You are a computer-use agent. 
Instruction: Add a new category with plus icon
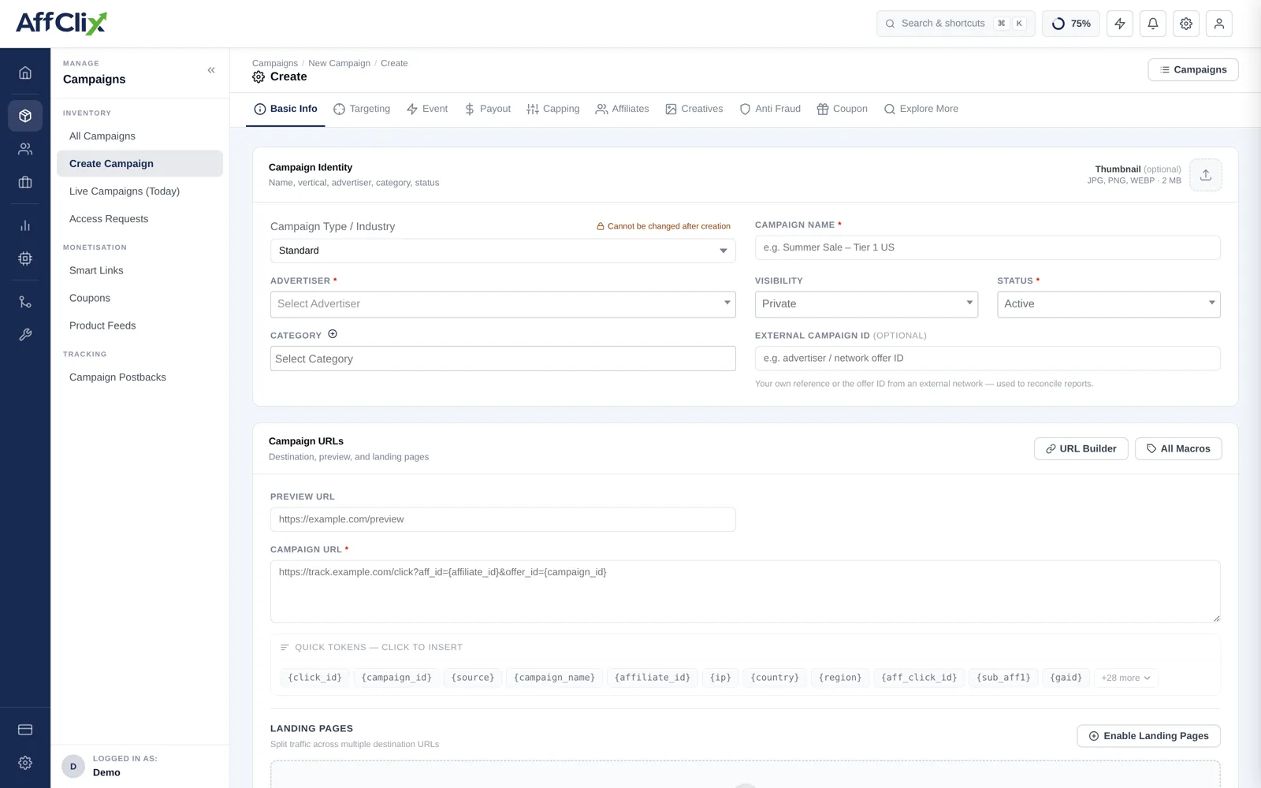[x=333, y=334]
